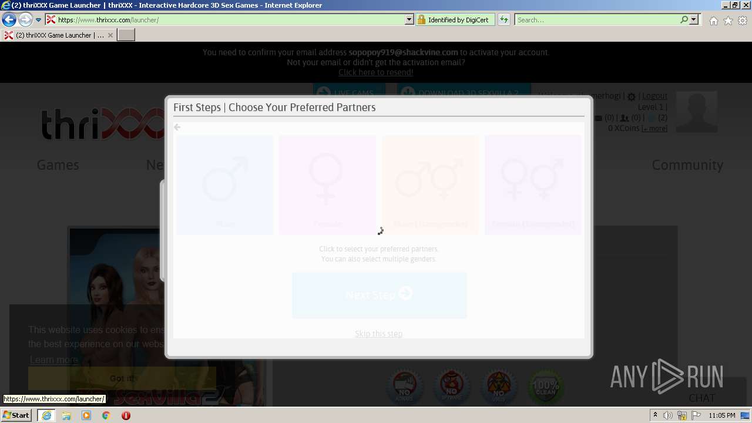This screenshot has width=752, height=423.
Task: Click the No Adware badge
Action: 404,387
